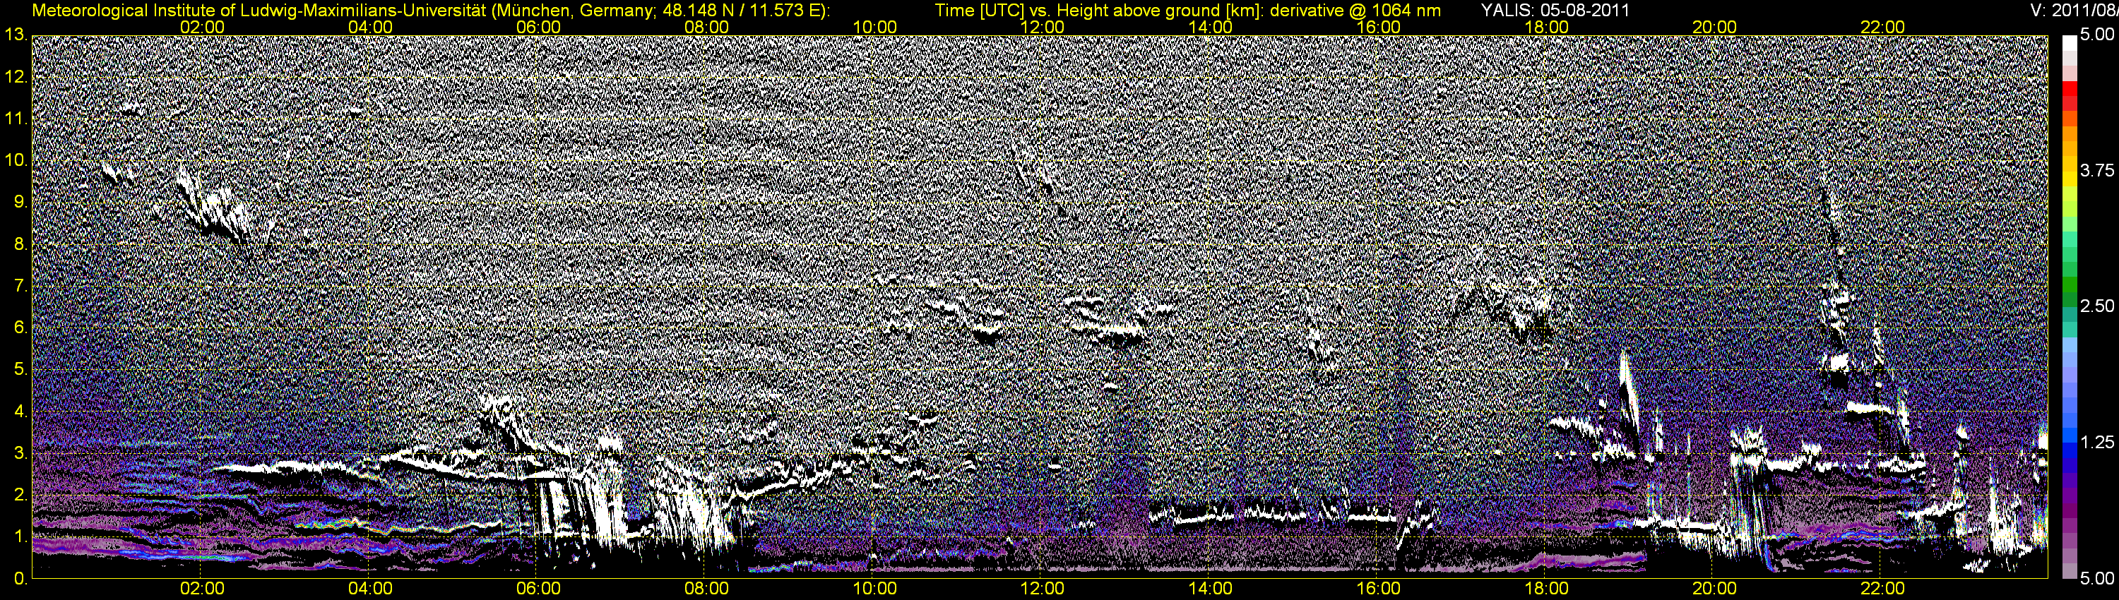Click the "10." height axis label
2119x600 pixels.
click(16, 161)
